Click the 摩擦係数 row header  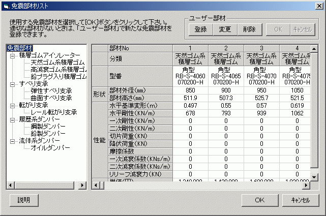coord(140,151)
